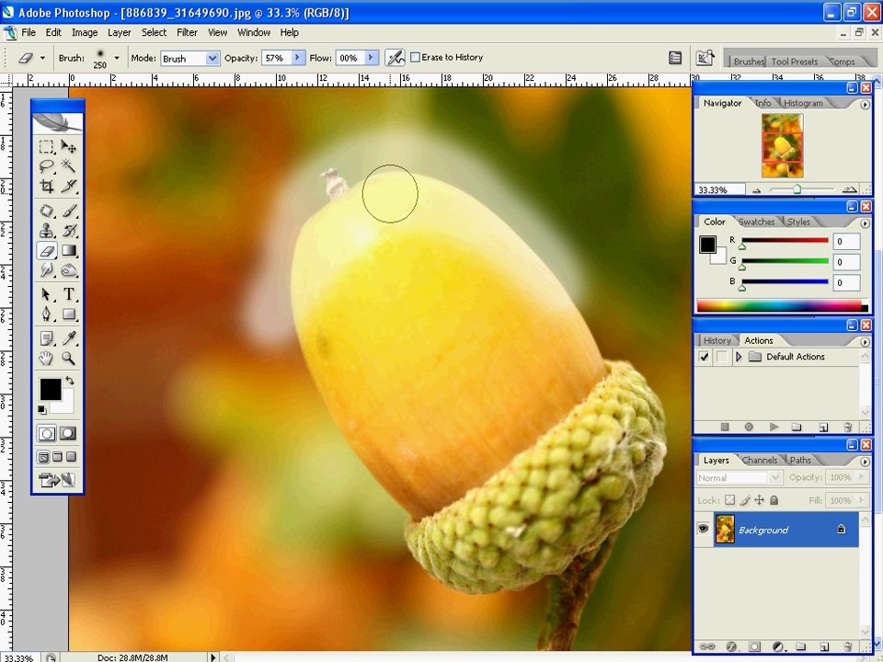The height and width of the screenshot is (662, 883).
Task: Switch to Full Screen with Menu Bar
Action: click(x=57, y=457)
